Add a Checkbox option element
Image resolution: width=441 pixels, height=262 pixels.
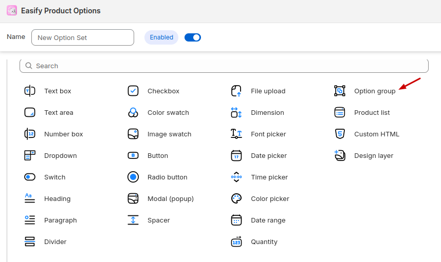coord(163,91)
